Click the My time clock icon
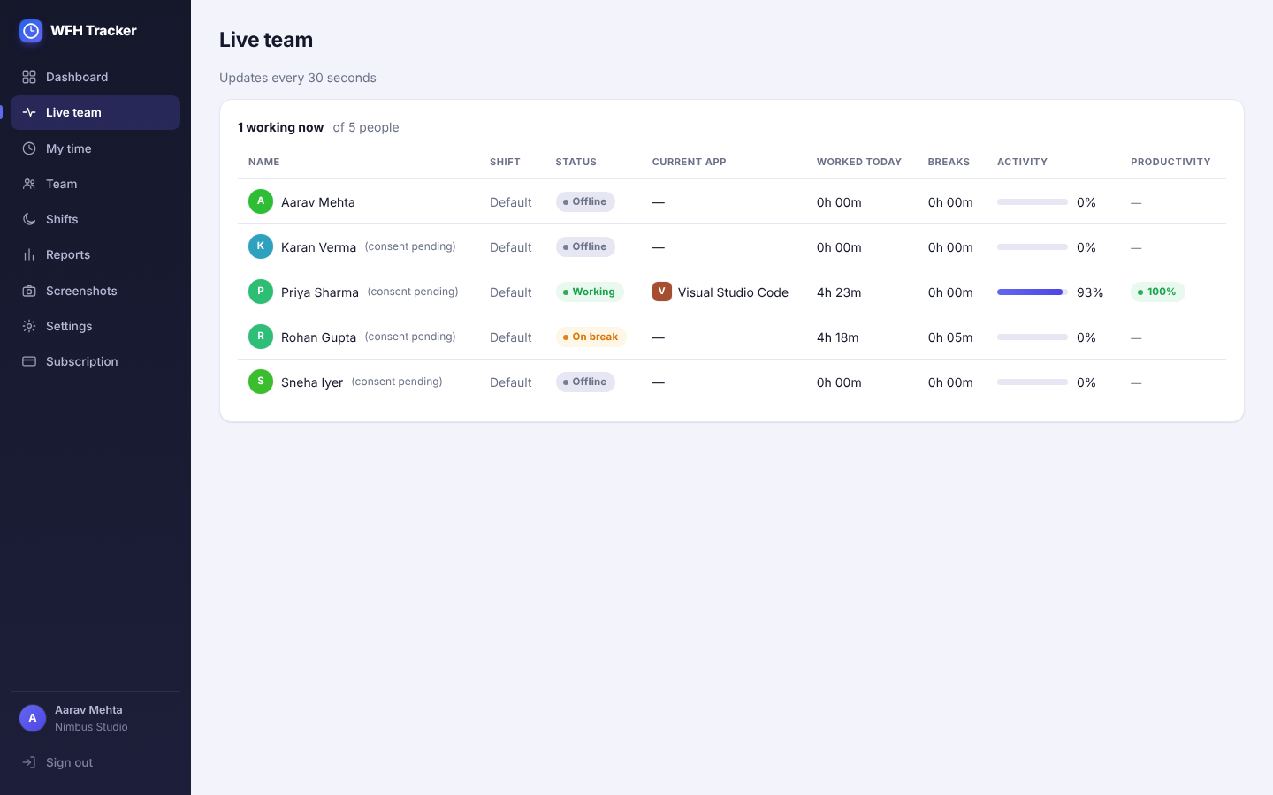This screenshot has height=795, width=1273. pyautogui.click(x=29, y=148)
